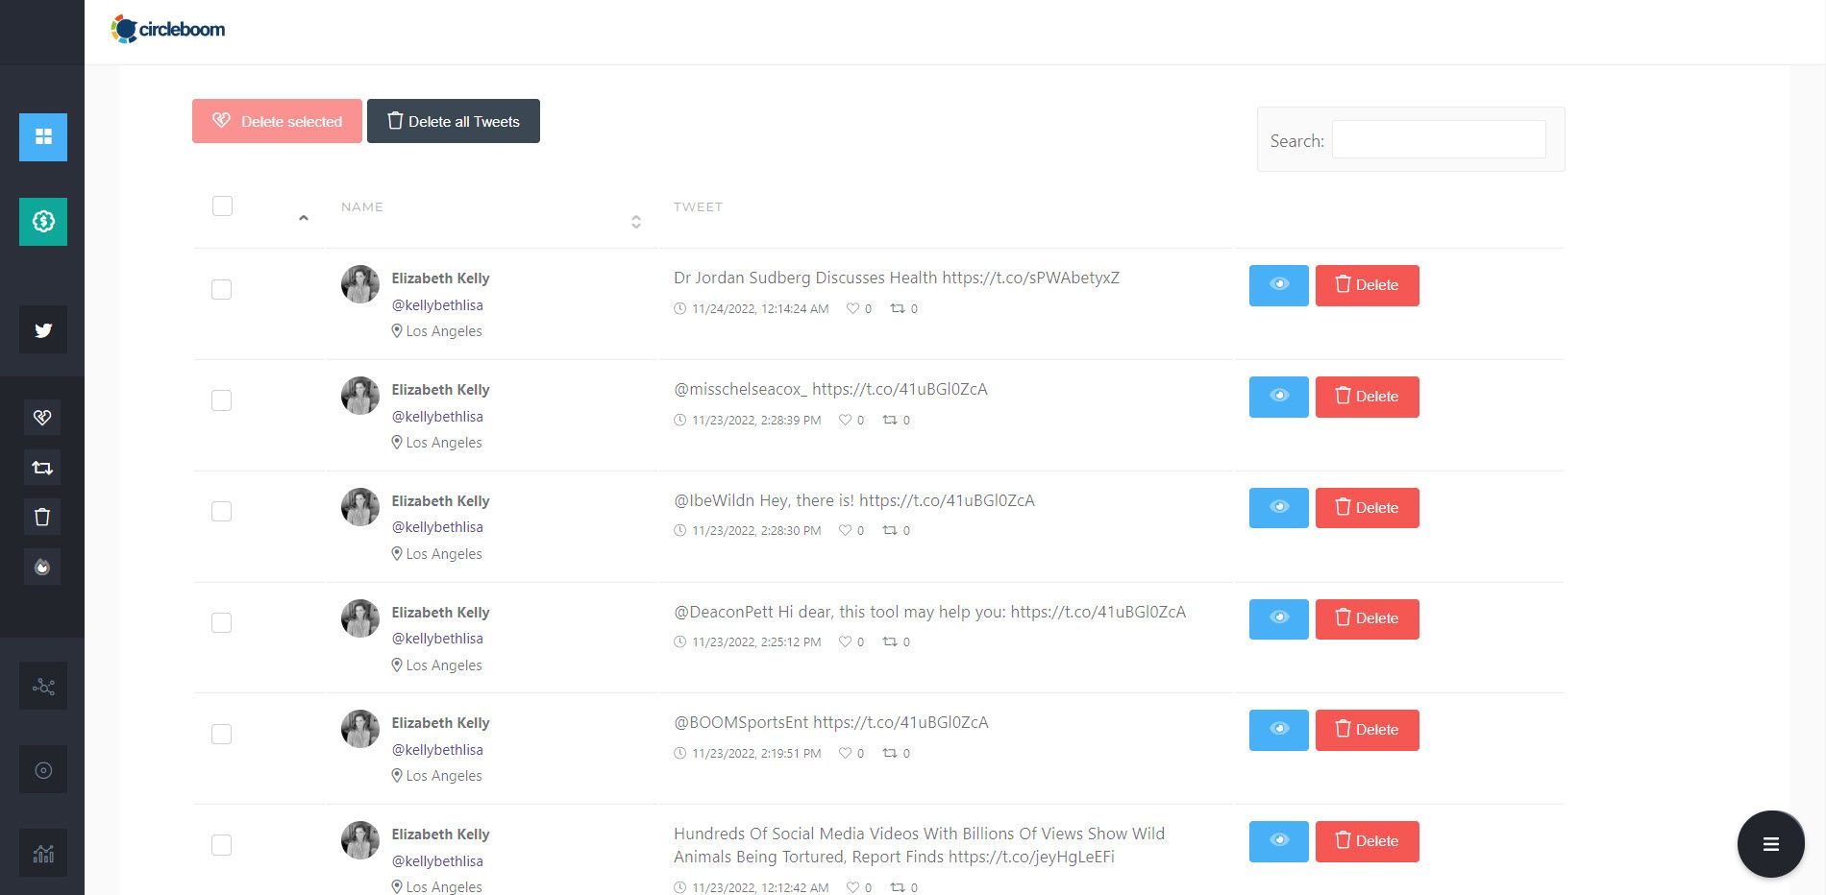The height and width of the screenshot is (895, 1826).
Task: Click the TWEET column header text
Action: tap(698, 206)
